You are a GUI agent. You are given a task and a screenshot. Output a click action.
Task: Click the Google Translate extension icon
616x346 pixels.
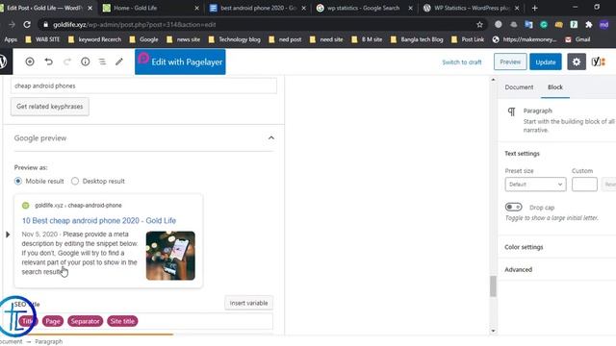(528, 24)
